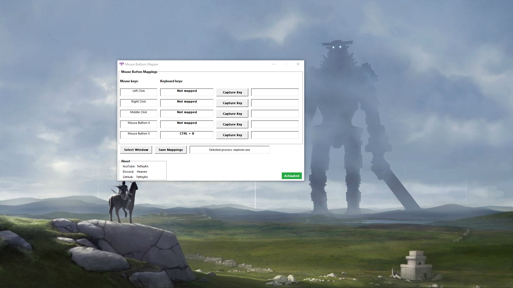This screenshot has height=288, width=513.
Task: Click the Not mapped field for Right Click
Action: coord(186,103)
